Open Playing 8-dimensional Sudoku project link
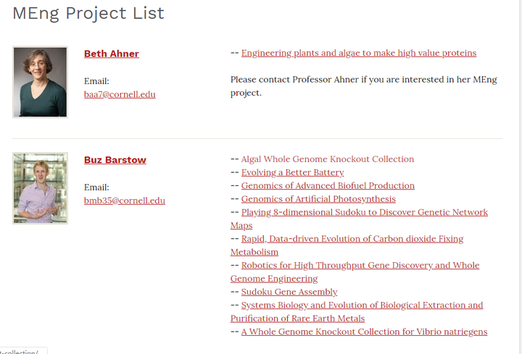 364,212
